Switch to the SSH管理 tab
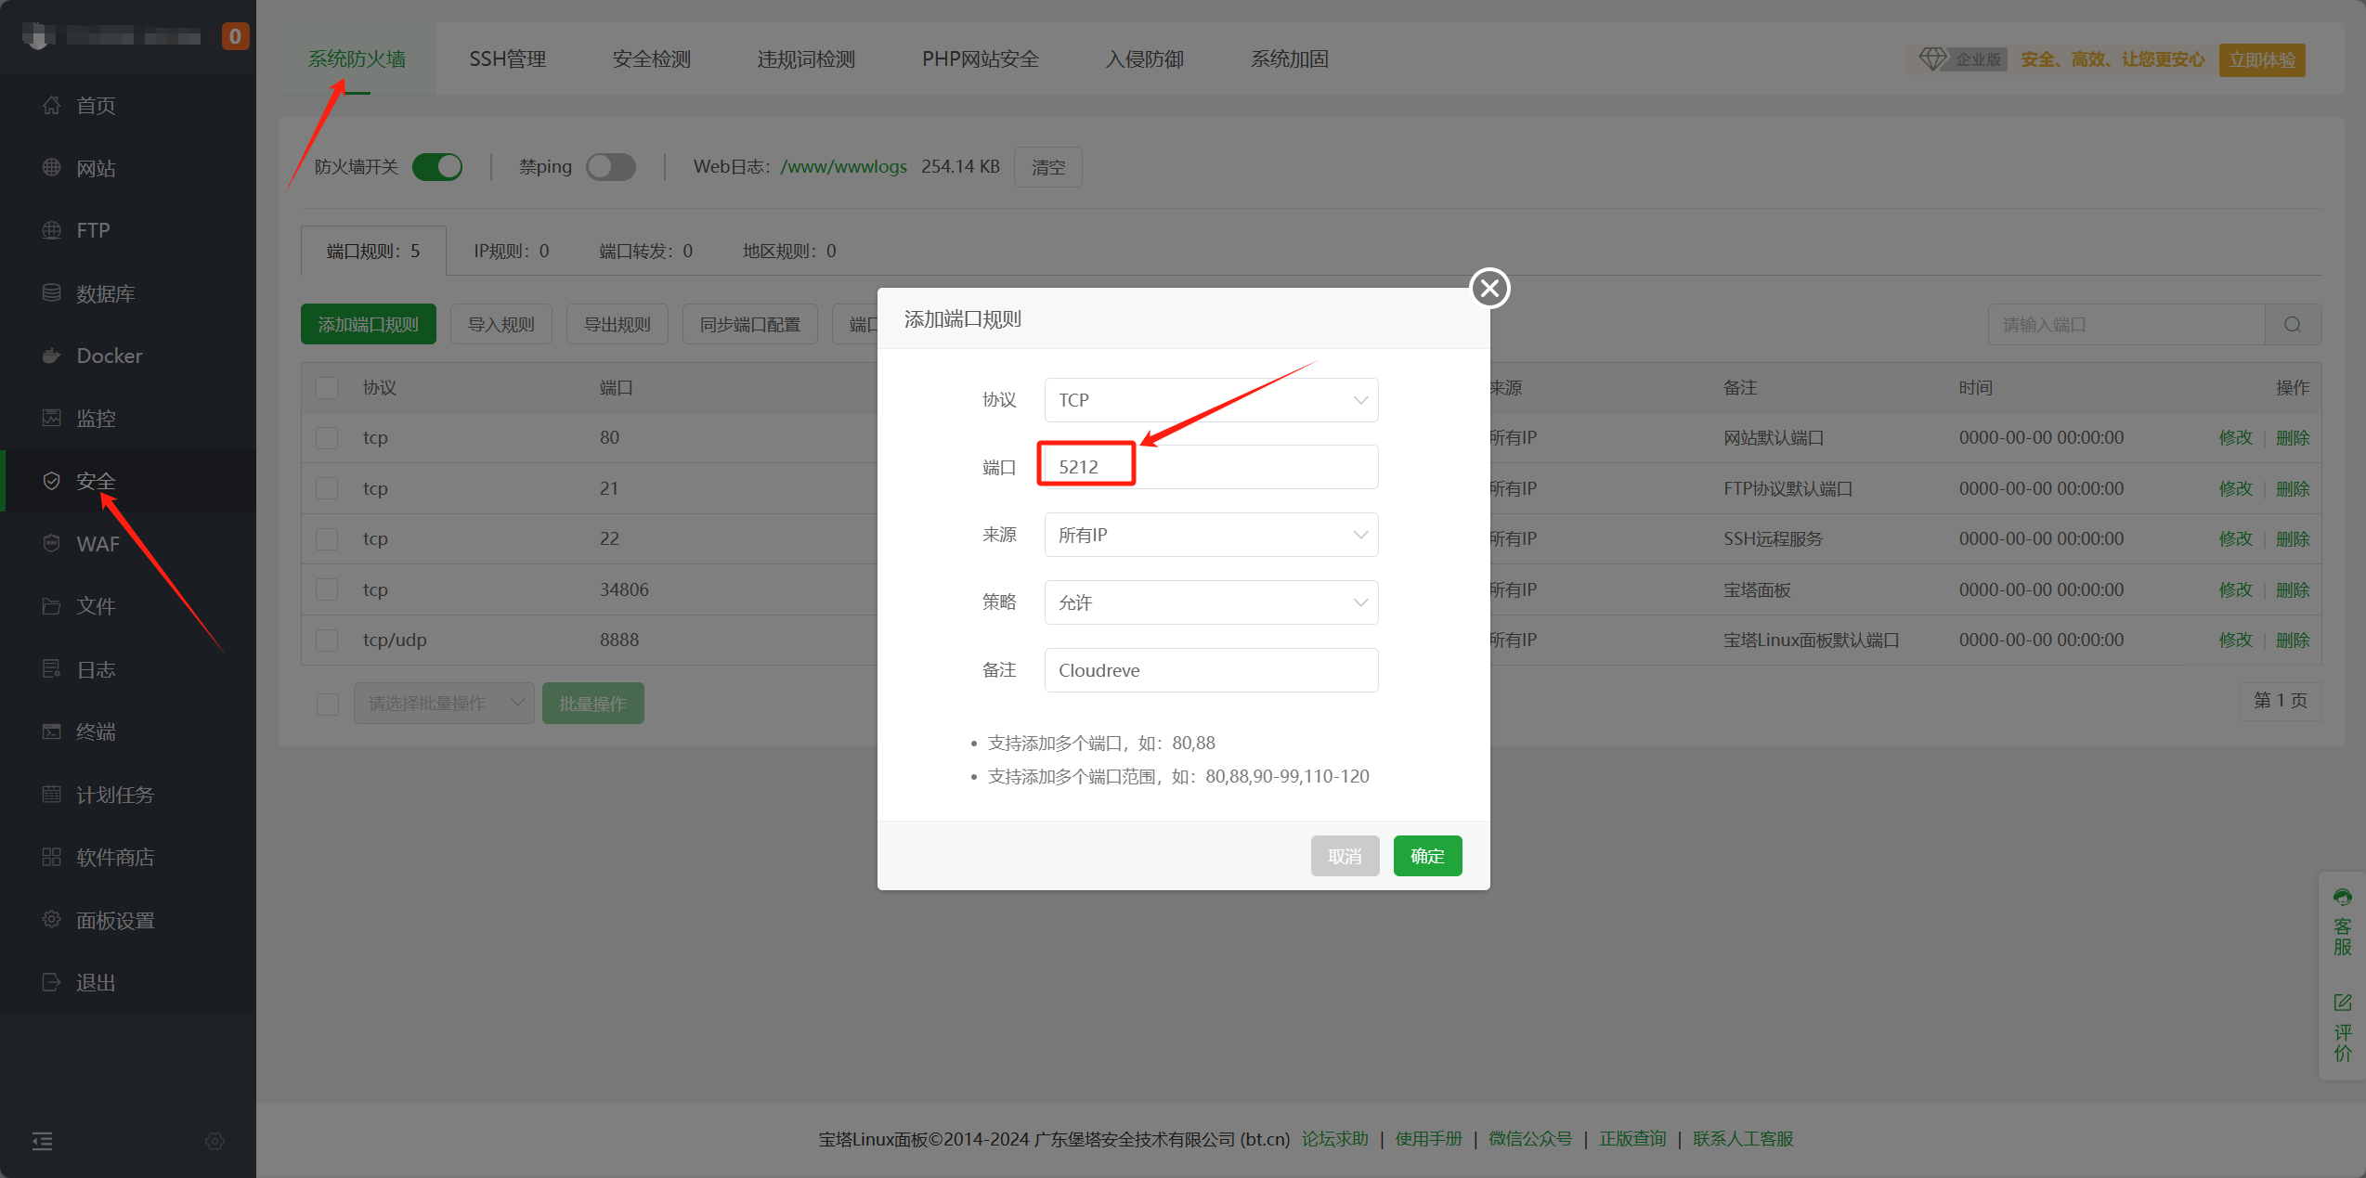This screenshot has height=1178, width=2366. [x=507, y=59]
